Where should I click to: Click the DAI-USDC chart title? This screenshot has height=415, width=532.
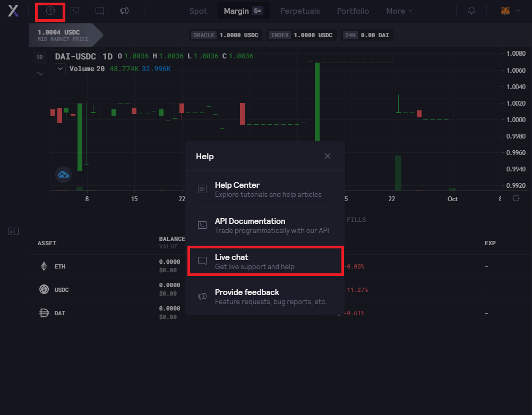[75, 56]
